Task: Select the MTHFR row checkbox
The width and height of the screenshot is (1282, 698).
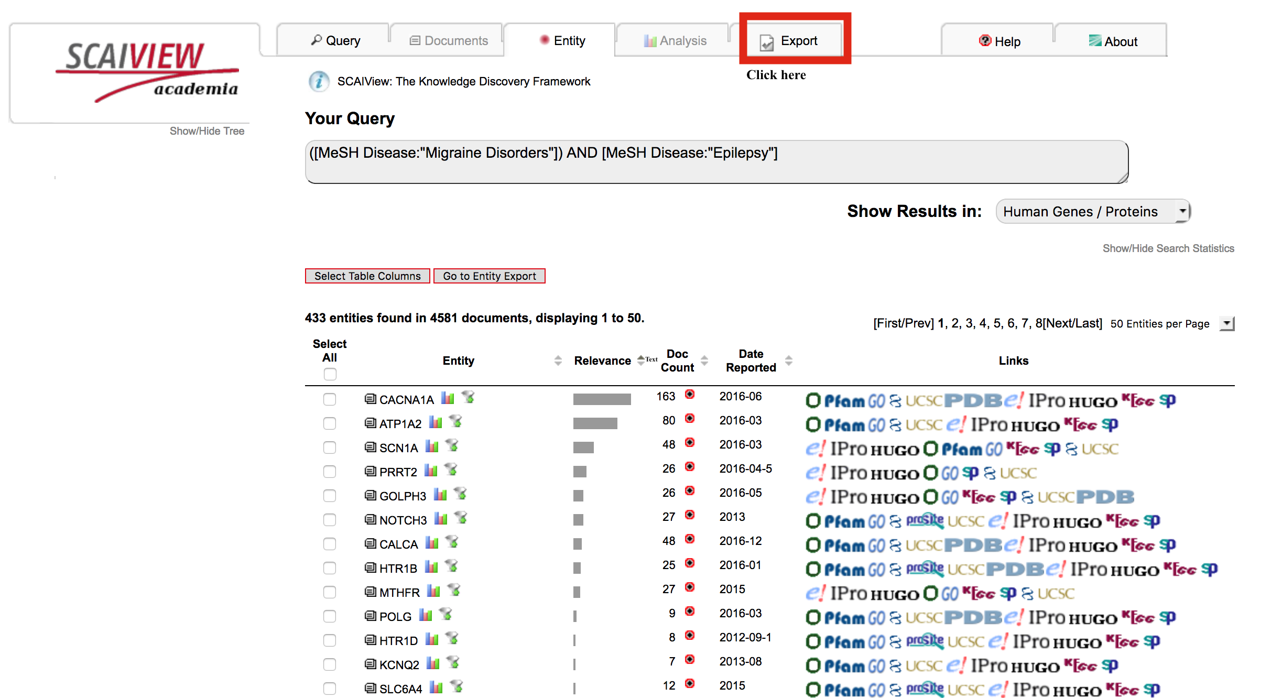Action: tap(330, 592)
